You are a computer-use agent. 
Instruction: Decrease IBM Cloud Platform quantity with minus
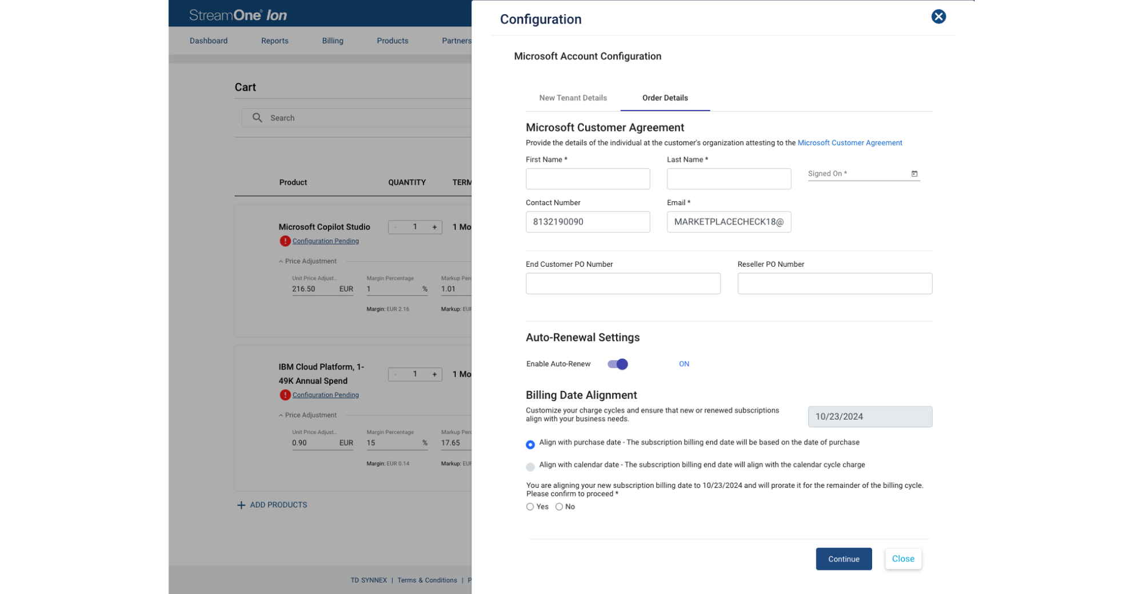[x=395, y=374]
